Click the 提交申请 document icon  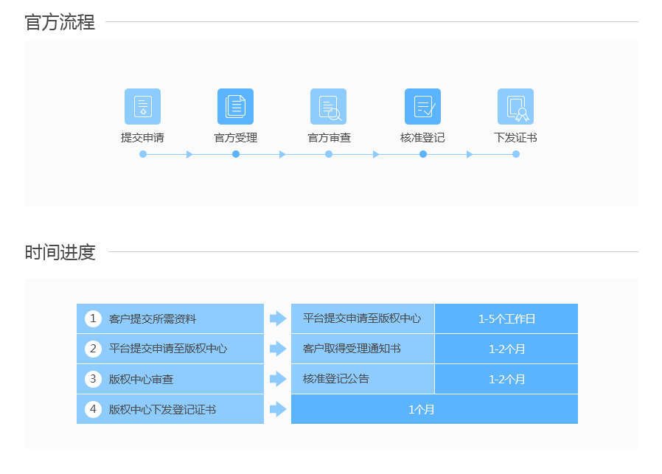pos(142,106)
